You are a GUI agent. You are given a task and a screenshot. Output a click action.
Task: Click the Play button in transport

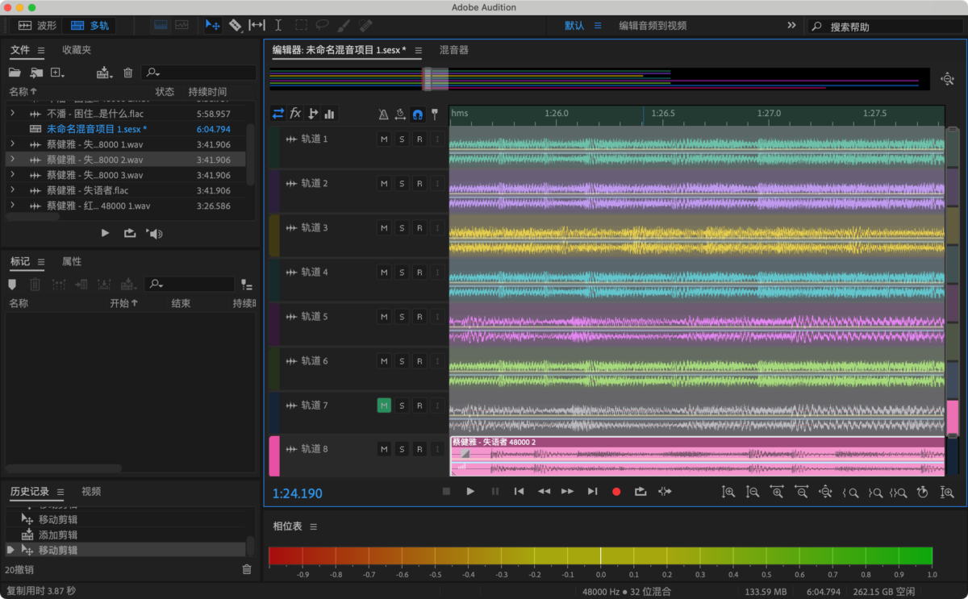click(x=470, y=491)
